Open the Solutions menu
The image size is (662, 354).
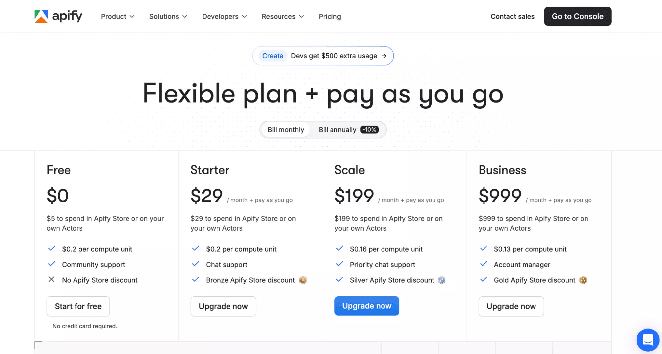pos(168,16)
